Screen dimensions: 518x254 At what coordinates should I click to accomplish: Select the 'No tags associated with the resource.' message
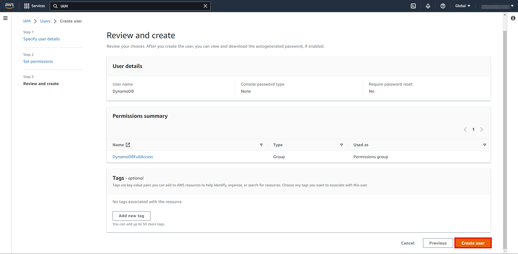(x=147, y=202)
